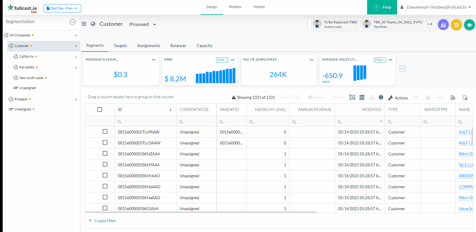Check the row for 0015e000005TLcPAAW
The width and height of the screenshot is (476, 232).
105,132
